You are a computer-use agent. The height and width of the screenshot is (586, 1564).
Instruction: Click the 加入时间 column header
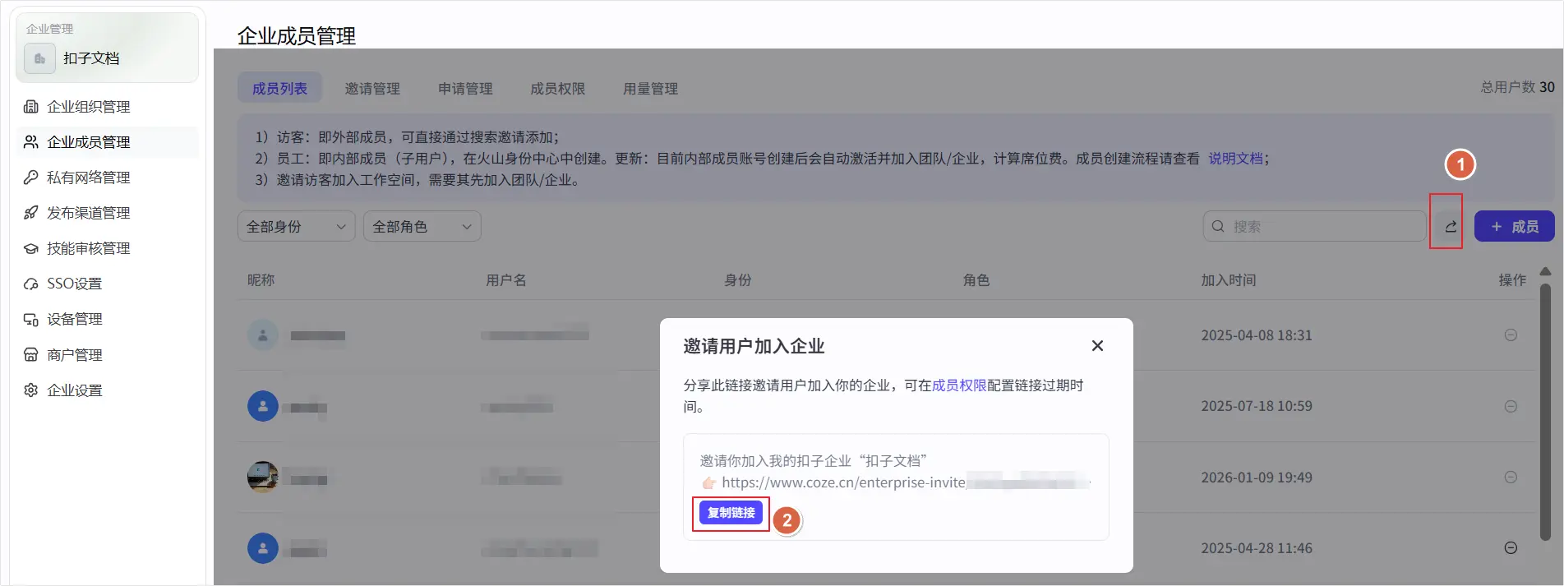1229,280
